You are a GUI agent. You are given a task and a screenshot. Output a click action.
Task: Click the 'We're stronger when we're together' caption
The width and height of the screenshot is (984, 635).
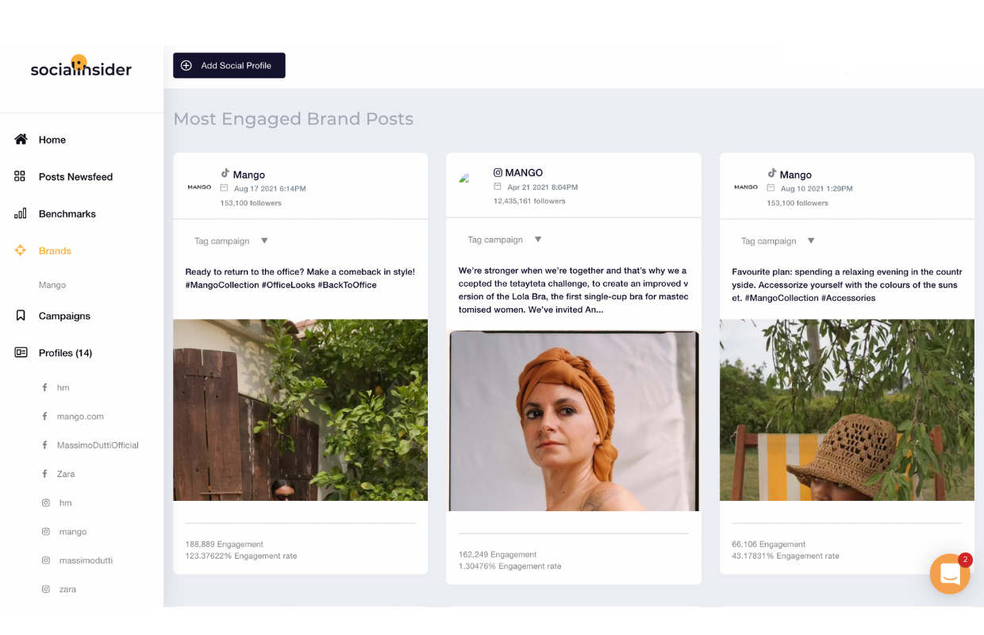tap(574, 290)
